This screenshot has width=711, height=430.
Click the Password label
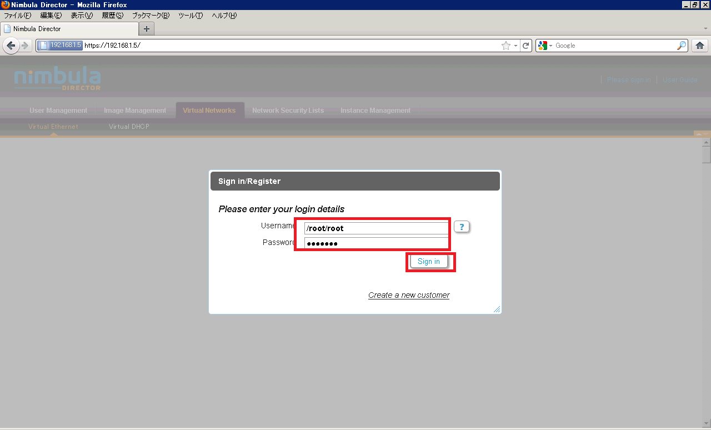pos(279,243)
